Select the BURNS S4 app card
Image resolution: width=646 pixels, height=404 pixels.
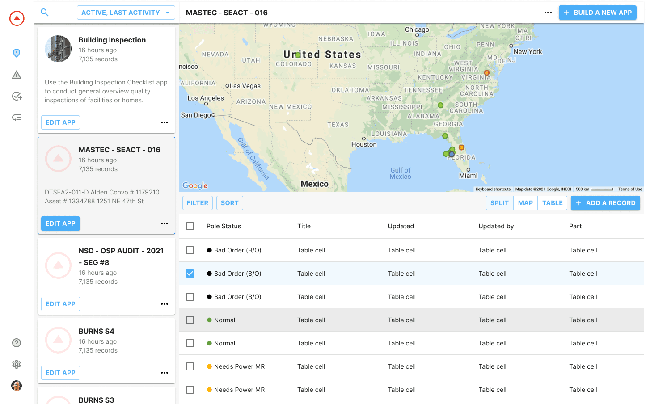tap(106, 341)
